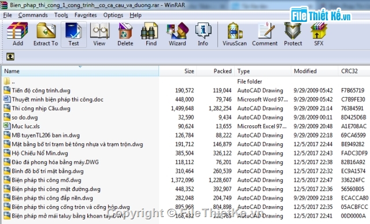Select Mặt bằng bố trí trạm bê tông nhựa file
The width and height of the screenshot is (370, 224).
pos(77,144)
